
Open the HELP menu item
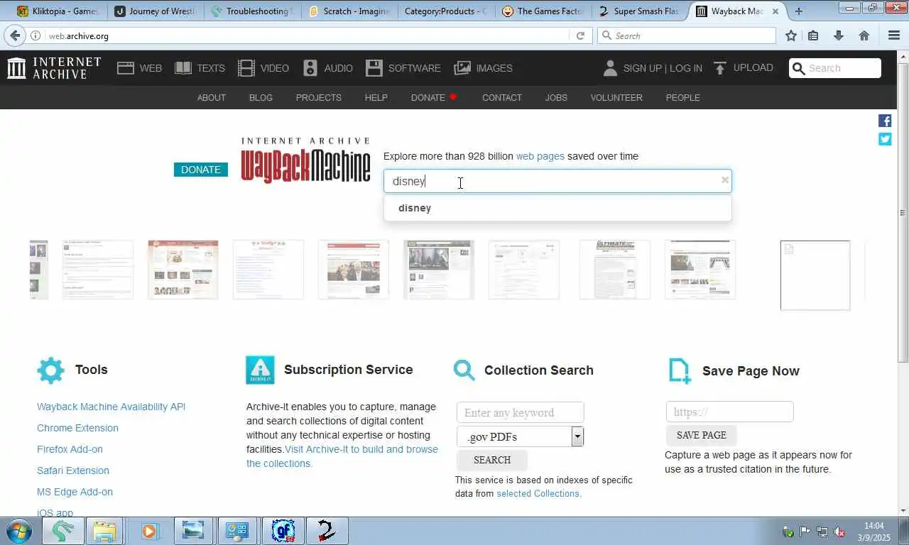point(376,98)
